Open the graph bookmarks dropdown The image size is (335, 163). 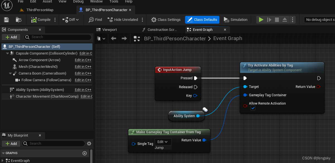[101, 39]
